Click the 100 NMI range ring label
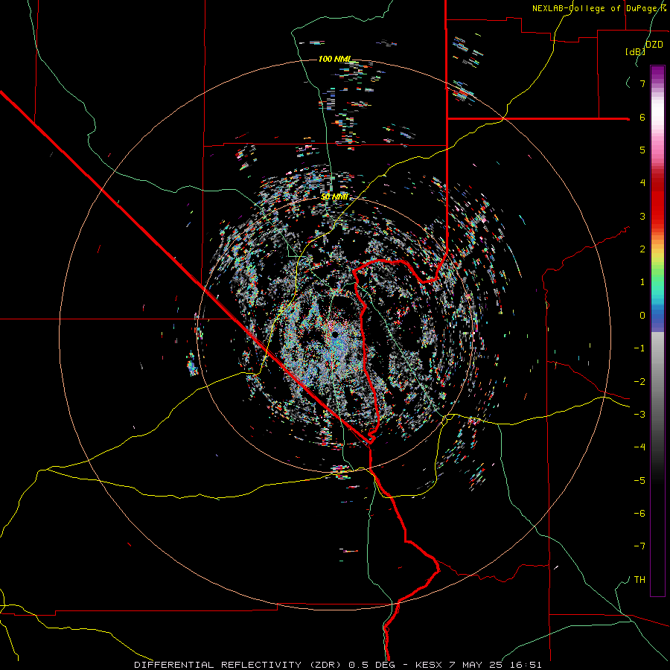Viewport: 670px width, 670px height. [334, 59]
